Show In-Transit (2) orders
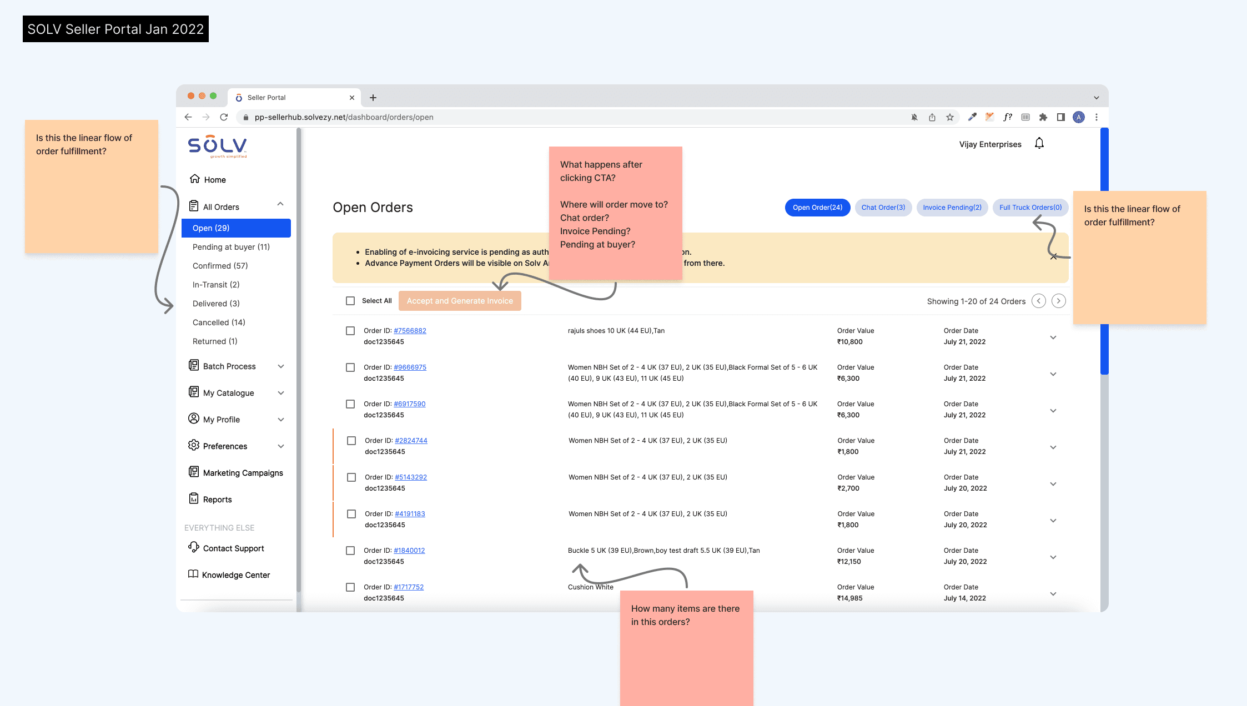 216,285
